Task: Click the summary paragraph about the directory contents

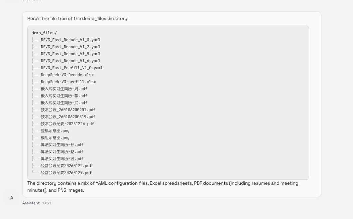Action: coord(163,187)
